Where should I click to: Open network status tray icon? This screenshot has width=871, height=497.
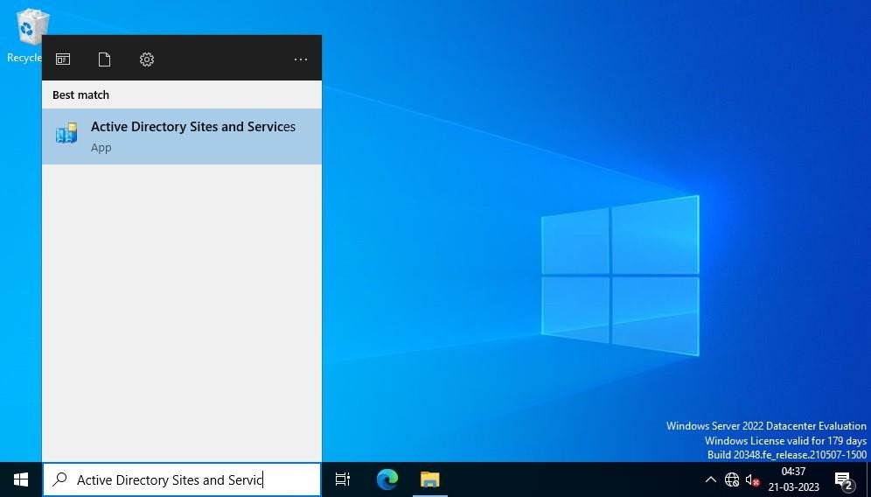pos(732,479)
